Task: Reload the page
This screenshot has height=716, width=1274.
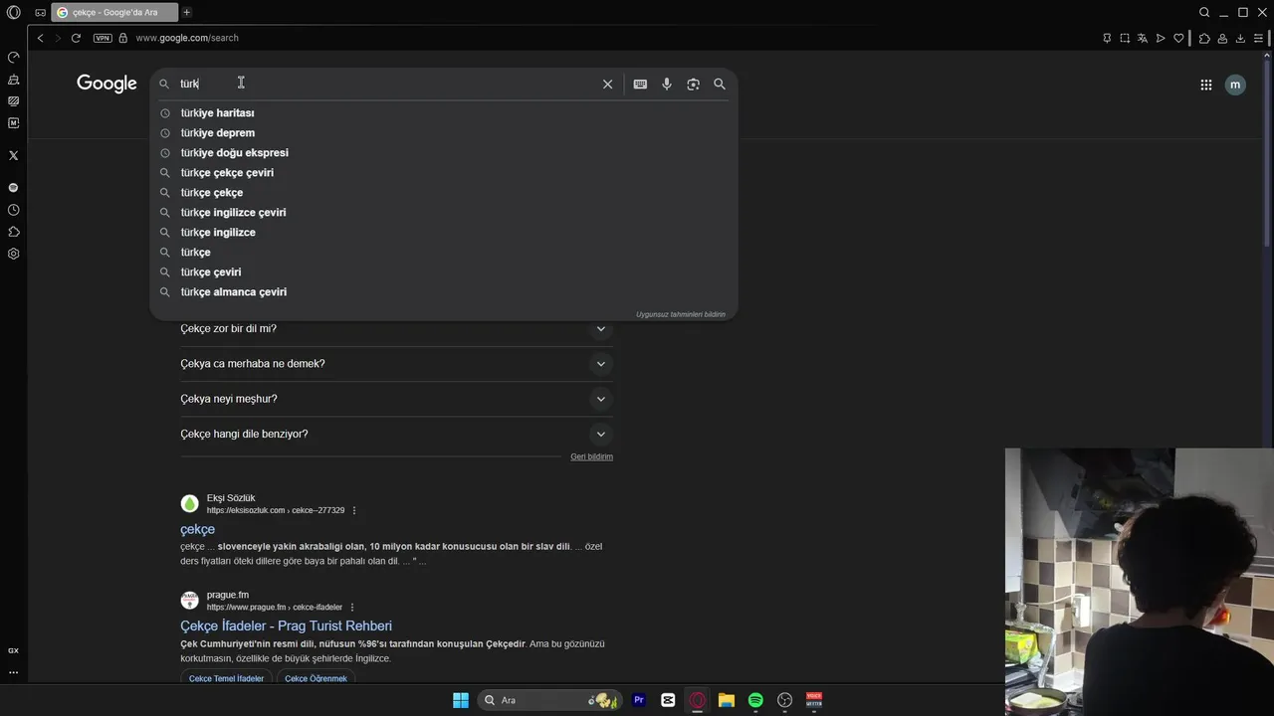Action: tap(76, 38)
